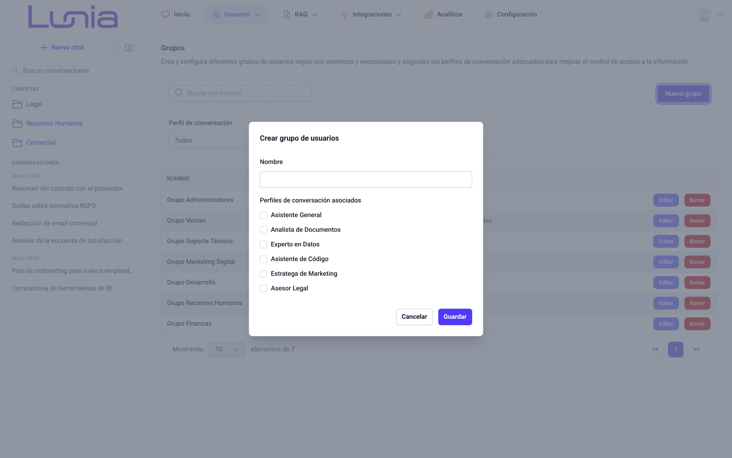
Task: Click the Recursos Humanos folder icon
Action: pos(17,124)
